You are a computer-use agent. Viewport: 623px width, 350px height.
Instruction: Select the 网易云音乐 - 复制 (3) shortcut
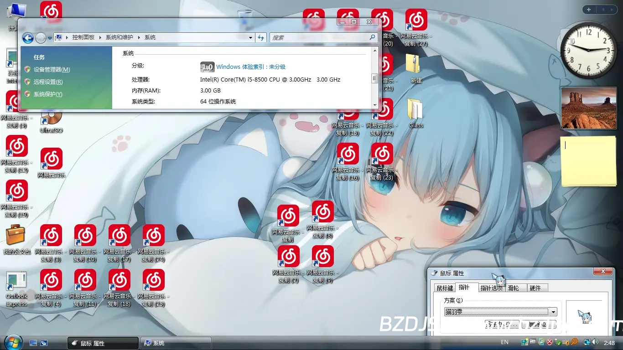click(x=51, y=243)
